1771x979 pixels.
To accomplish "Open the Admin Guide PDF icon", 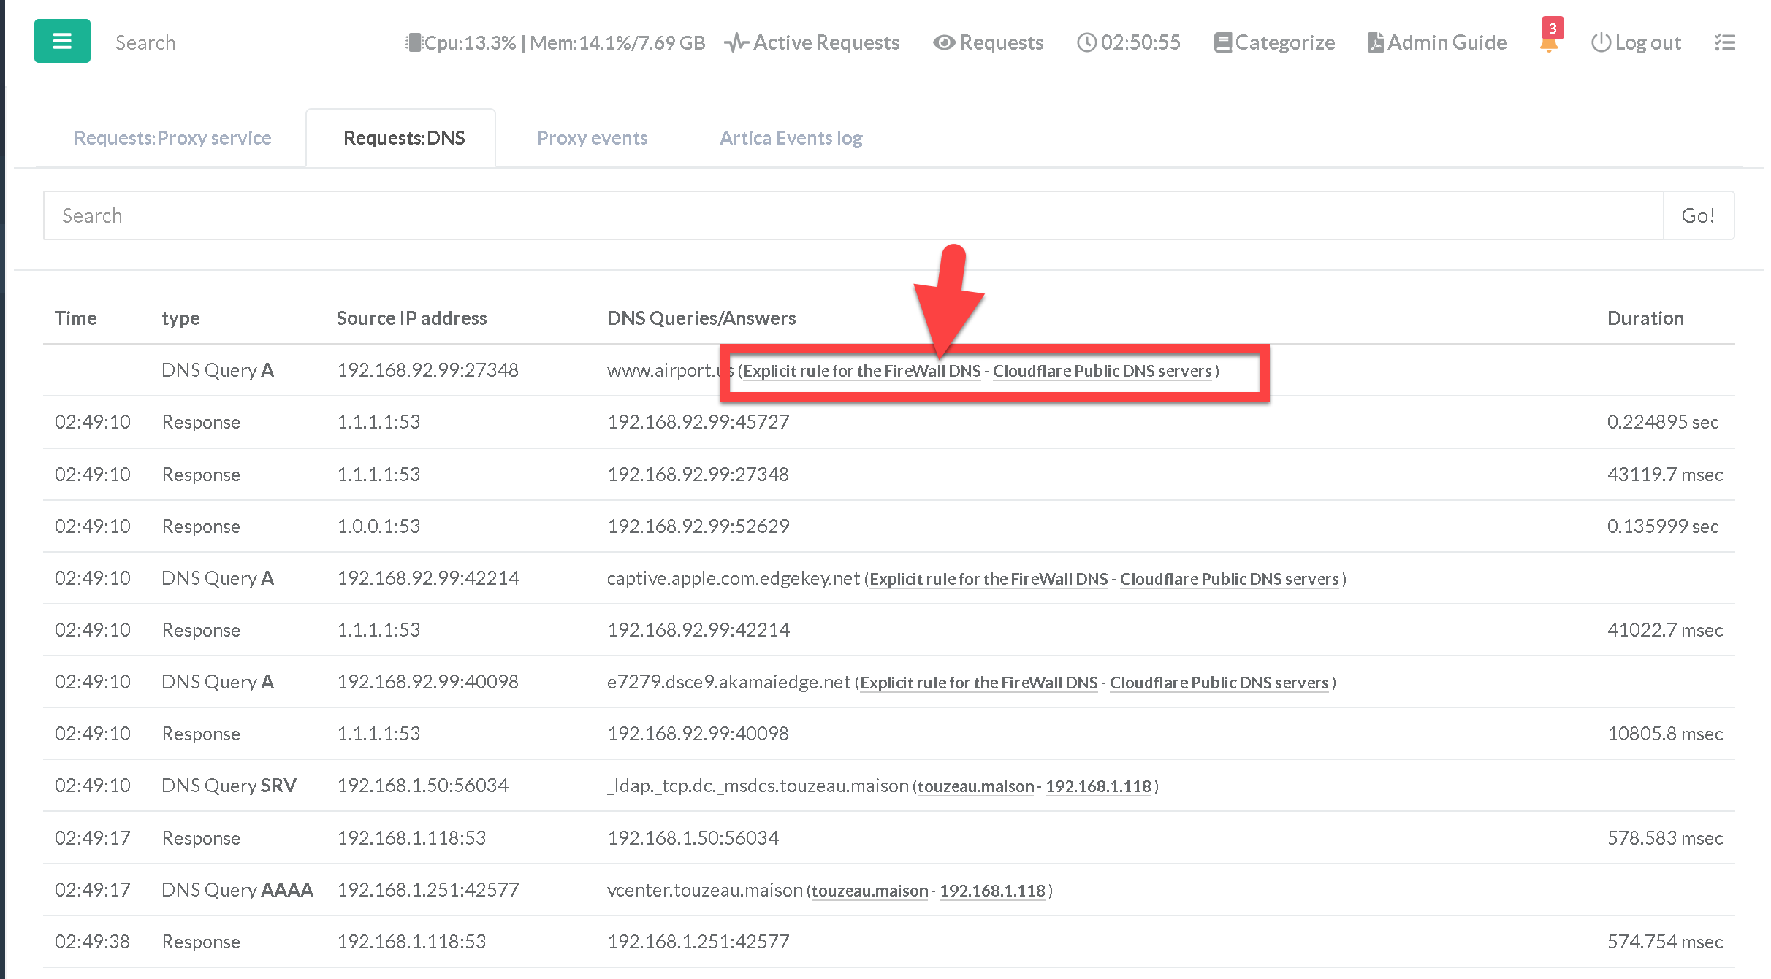I will 1375,42.
